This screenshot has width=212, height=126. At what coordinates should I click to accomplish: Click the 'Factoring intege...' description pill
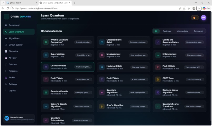click(139, 106)
